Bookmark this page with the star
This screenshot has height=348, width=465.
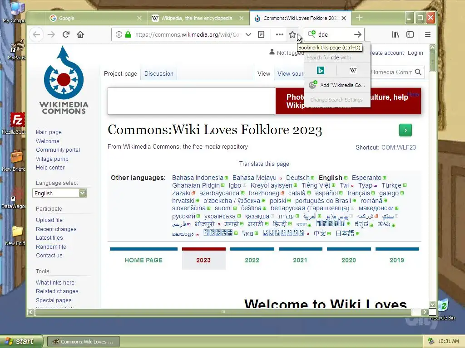[292, 34]
